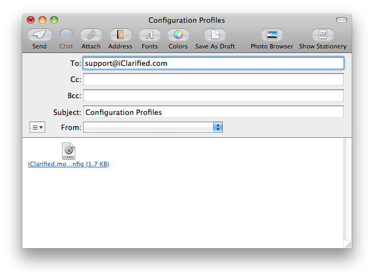Open the header fields customize menu
374x279 pixels.
coord(37,128)
